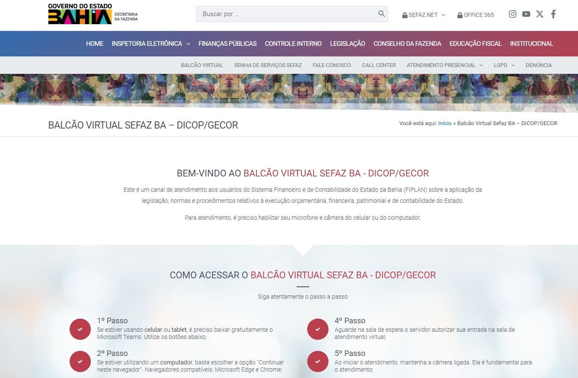Open the FALE CONOSCO page
This screenshot has height=378, width=578.
click(331, 65)
